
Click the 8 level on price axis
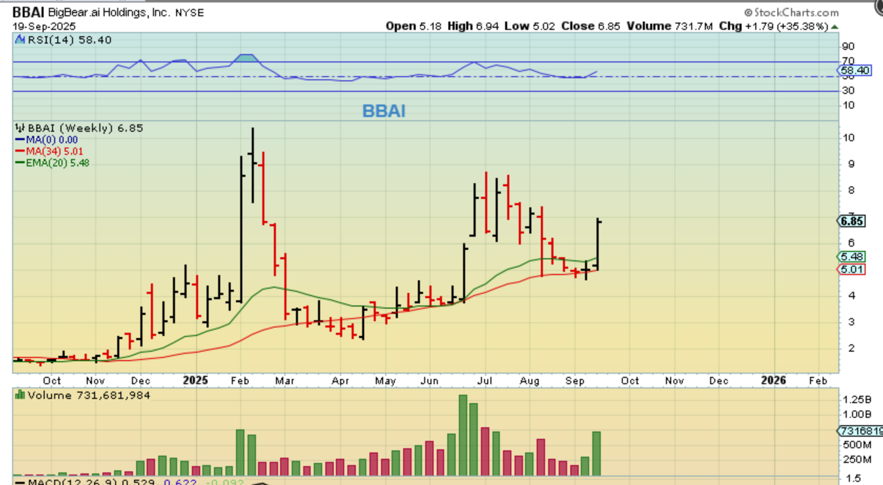851,190
